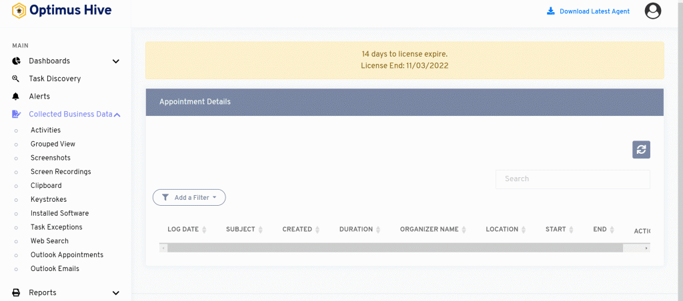Collapse the Collected Business Data chevron
This screenshot has height=301, width=683.
[x=117, y=115]
